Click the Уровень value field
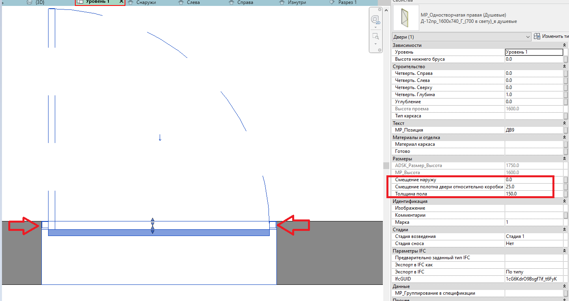This screenshot has height=301, width=569. point(534,52)
